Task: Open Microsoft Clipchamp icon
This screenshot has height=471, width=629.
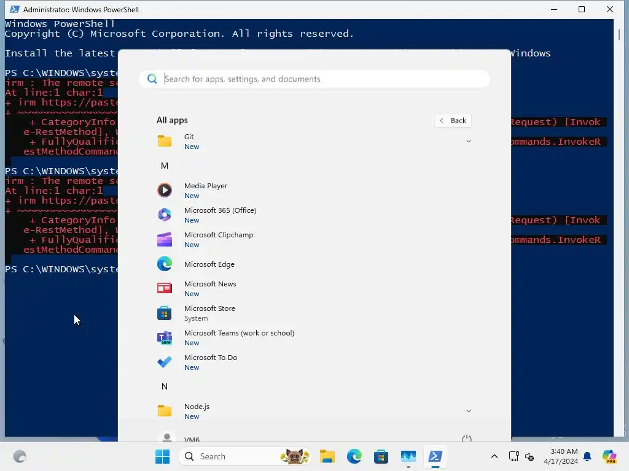Action: (165, 240)
